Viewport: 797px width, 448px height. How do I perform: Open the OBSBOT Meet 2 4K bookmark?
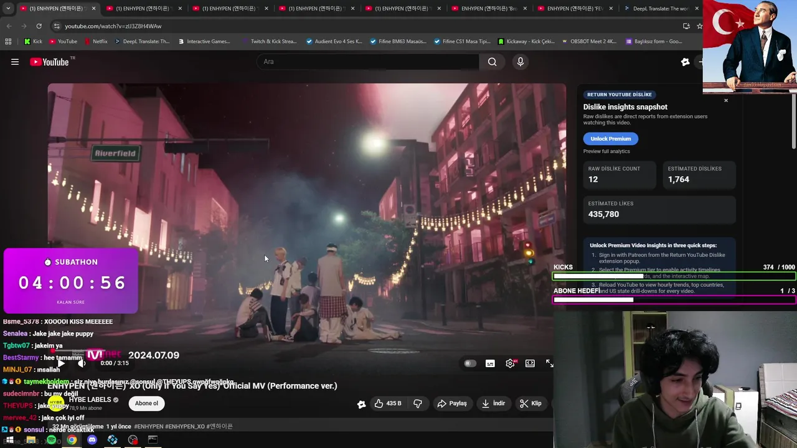pos(589,42)
